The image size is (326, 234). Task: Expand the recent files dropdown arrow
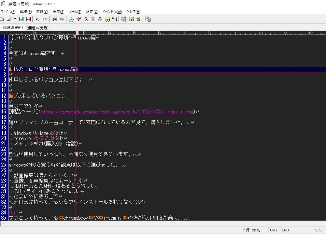pyautogui.click(x=15, y=19)
